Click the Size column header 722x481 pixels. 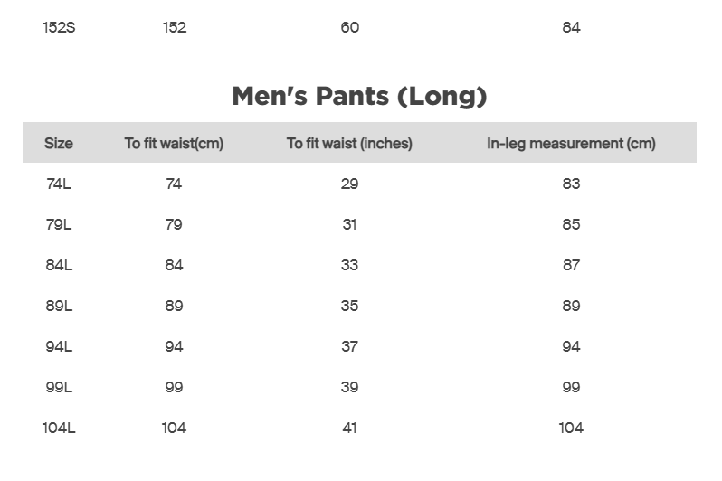(x=59, y=143)
